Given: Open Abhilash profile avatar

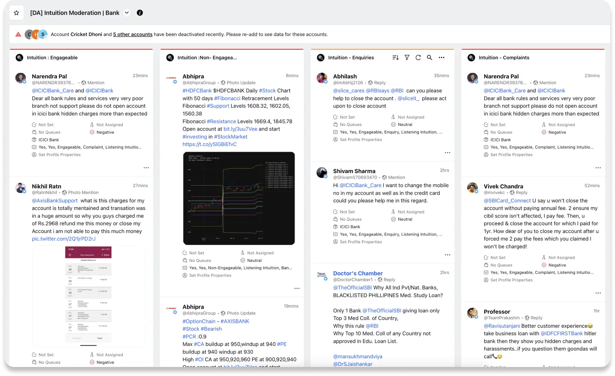Looking at the screenshot, I should (x=322, y=78).
